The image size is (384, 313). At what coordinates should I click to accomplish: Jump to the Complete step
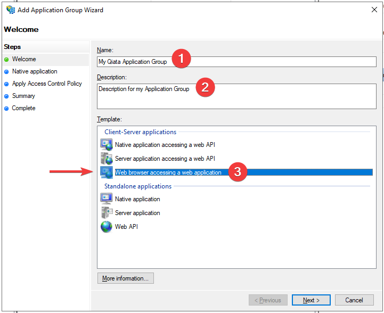[x=23, y=108]
